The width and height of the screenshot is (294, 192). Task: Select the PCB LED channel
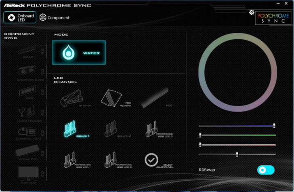click(156, 98)
